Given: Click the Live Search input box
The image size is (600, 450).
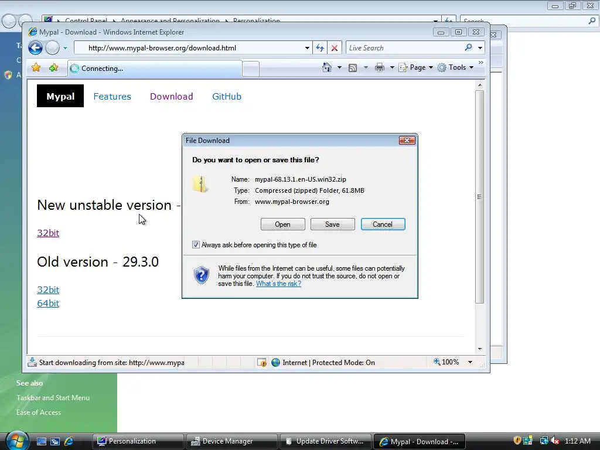Looking at the screenshot, I should pos(404,48).
